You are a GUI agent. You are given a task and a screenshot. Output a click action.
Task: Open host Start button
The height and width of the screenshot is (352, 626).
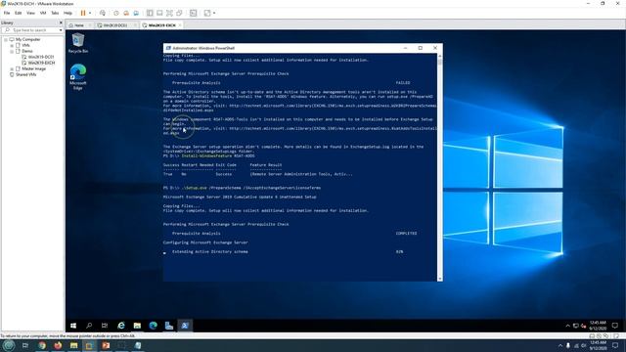click(9, 345)
